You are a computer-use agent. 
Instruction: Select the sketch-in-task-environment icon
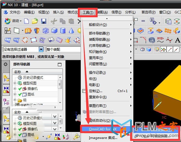[8, 31]
